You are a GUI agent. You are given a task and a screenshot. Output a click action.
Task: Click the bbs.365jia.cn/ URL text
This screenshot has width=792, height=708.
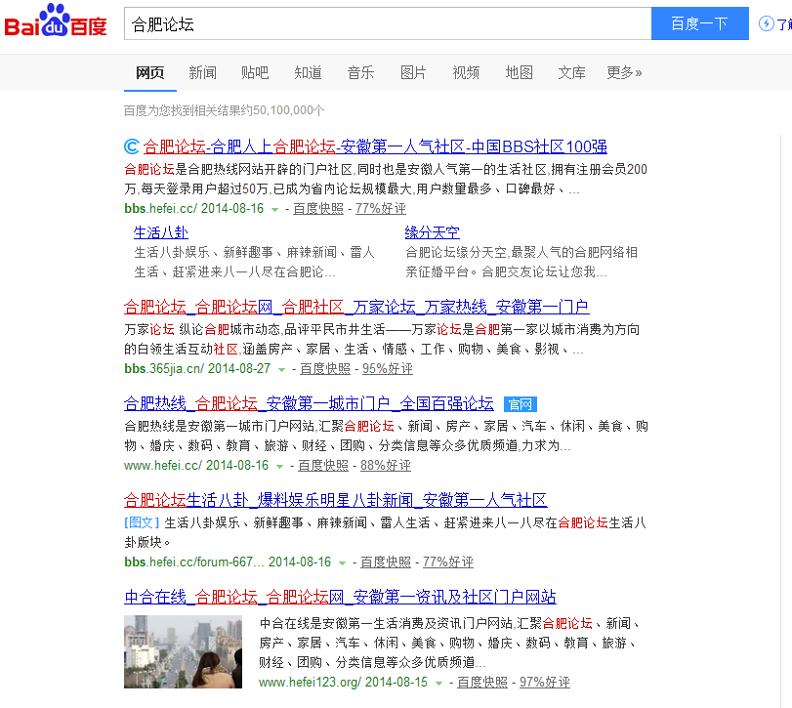[164, 368]
